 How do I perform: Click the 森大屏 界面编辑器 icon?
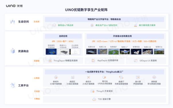pyautogui.click(x=138, y=77)
